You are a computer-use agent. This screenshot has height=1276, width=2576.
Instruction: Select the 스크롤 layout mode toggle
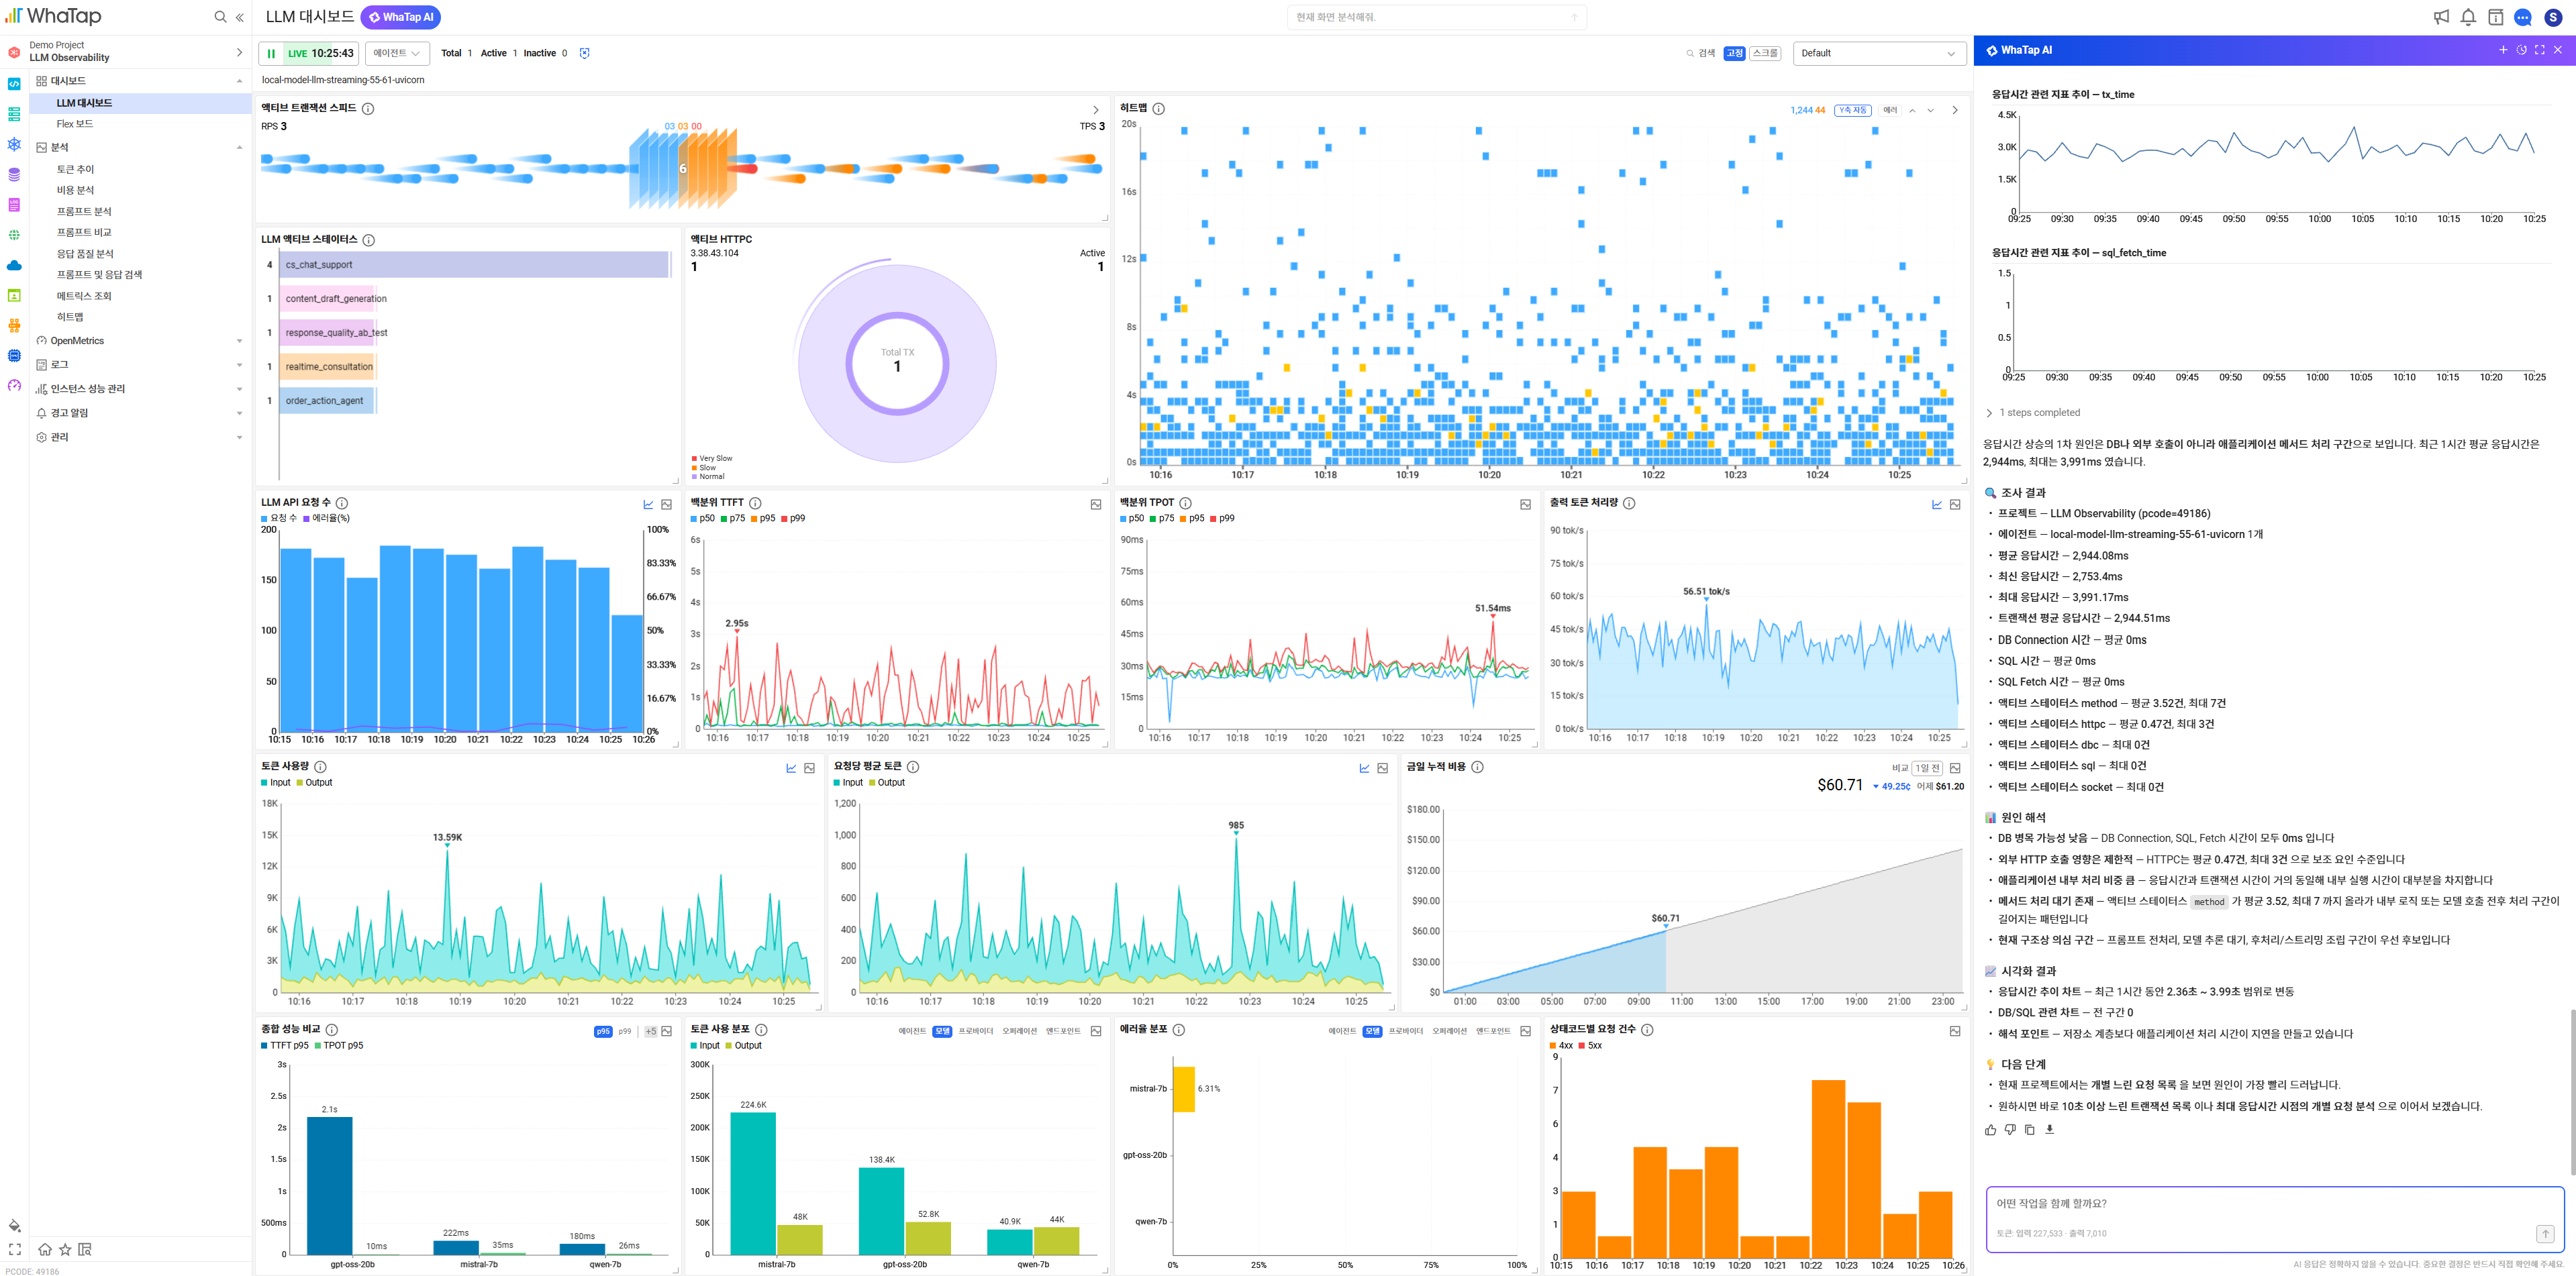(1765, 54)
